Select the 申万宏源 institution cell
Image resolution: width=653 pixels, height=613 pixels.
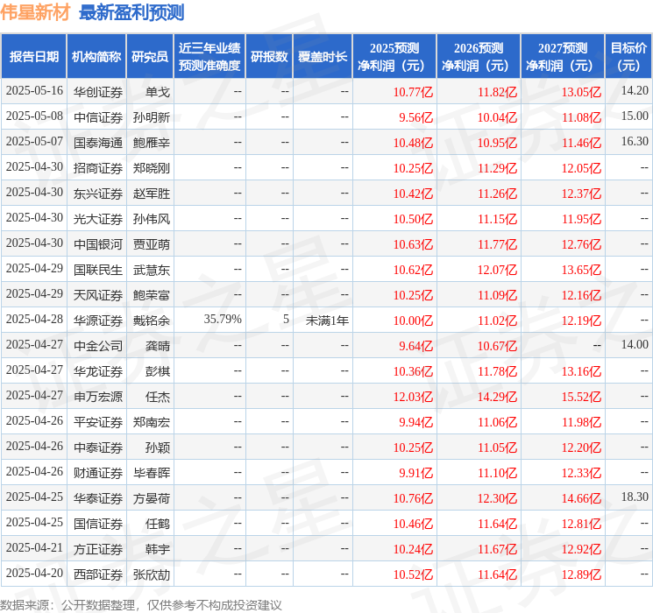pos(98,397)
